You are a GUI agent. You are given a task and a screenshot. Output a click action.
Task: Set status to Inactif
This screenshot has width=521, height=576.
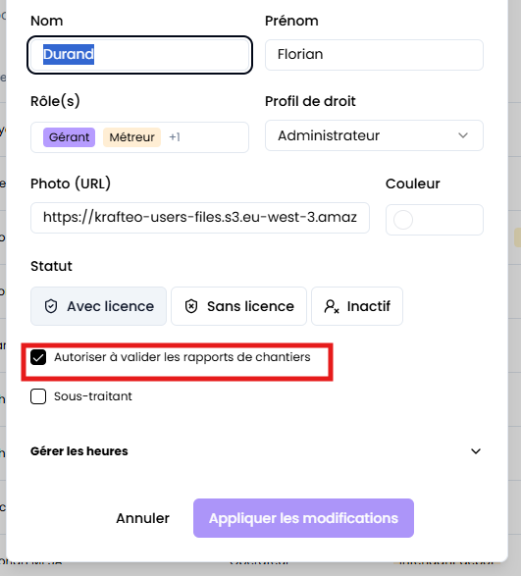tap(357, 306)
